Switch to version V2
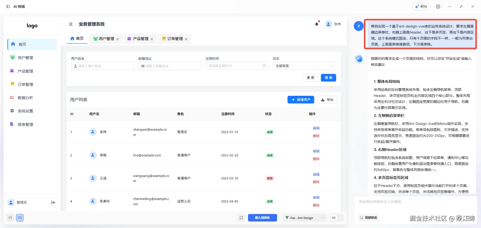This screenshot has width=481, height=228. (x=20, y=218)
